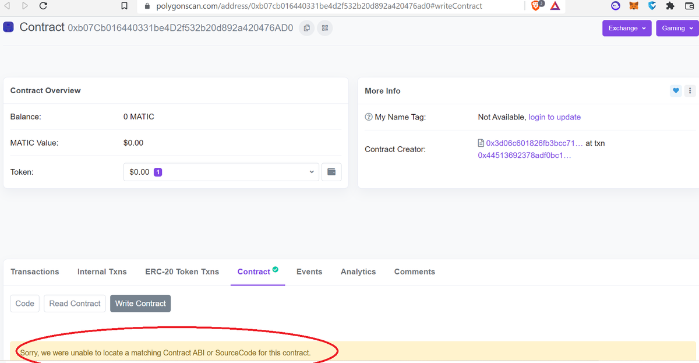Open the token holdings wallet button
This screenshot has width=699, height=363.
[331, 172]
